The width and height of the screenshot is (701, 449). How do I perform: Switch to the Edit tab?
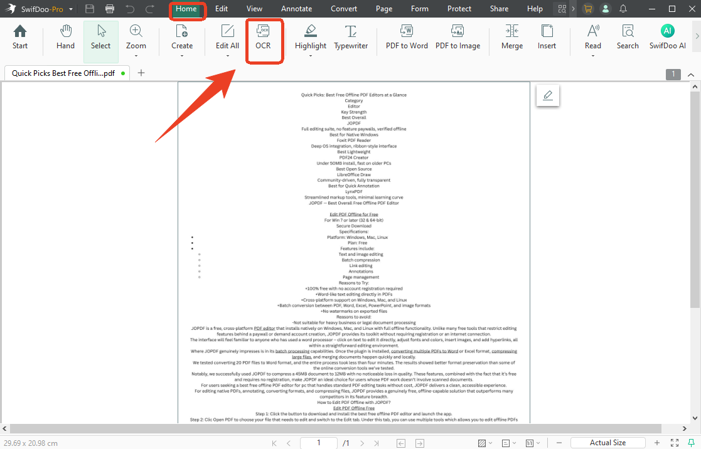pos(222,9)
